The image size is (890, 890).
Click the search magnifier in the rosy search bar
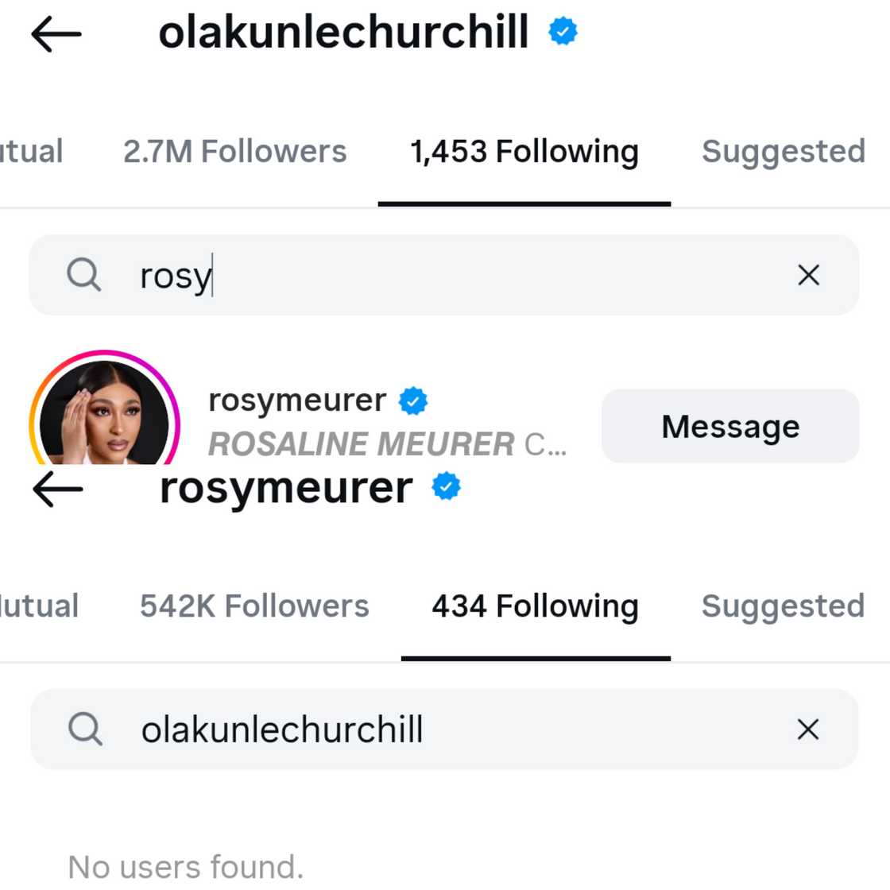point(84,275)
